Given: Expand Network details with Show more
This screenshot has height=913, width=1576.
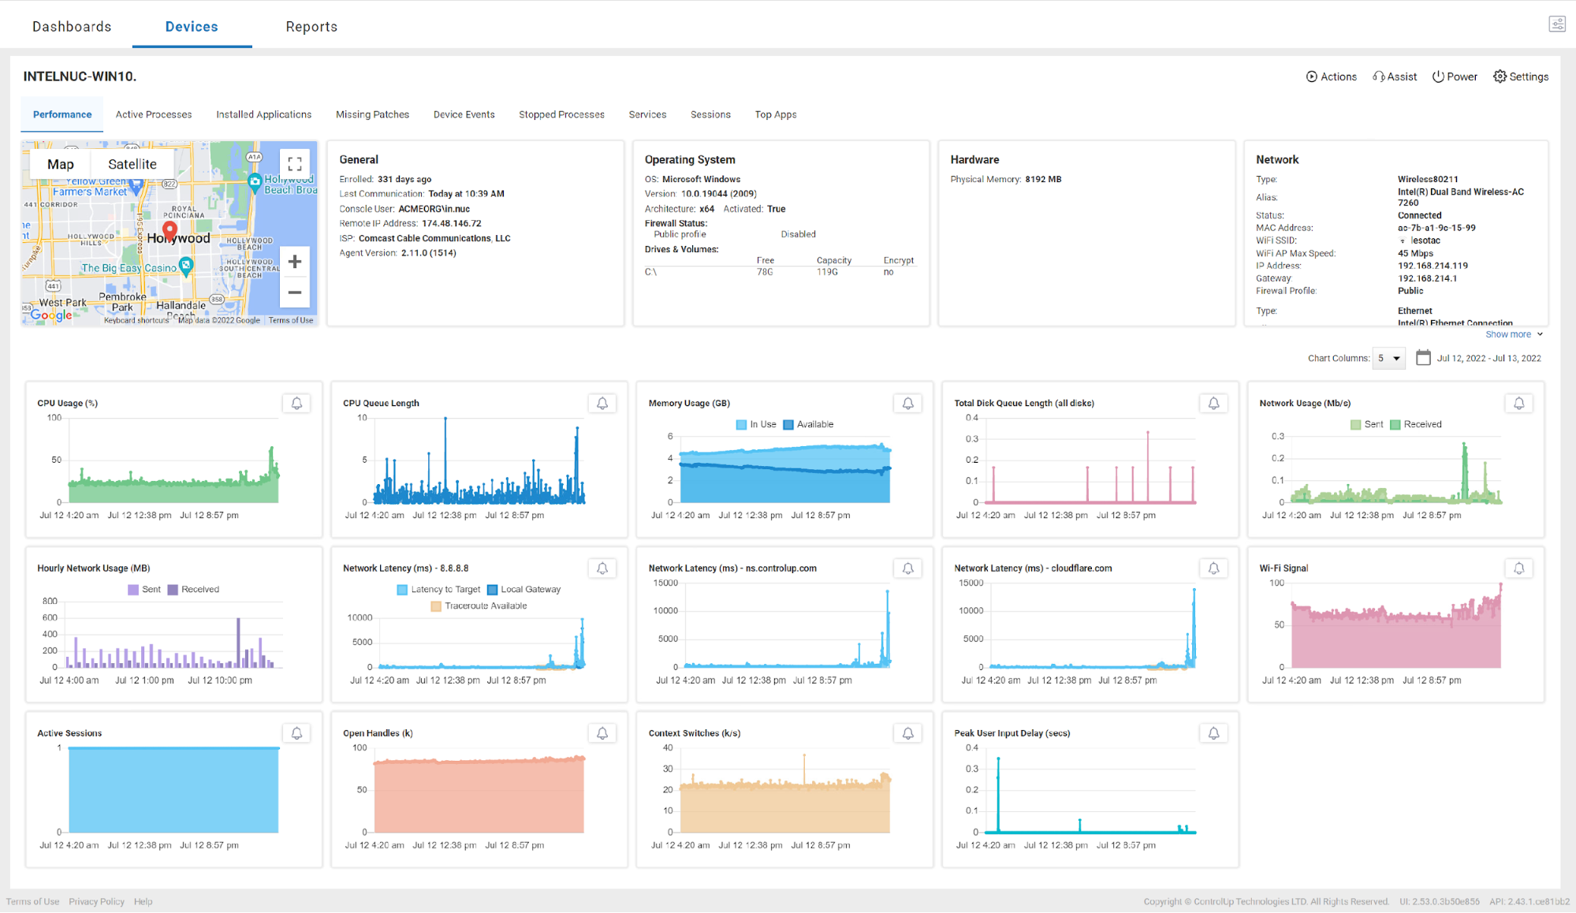Looking at the screenshot, I should [x=1514, y=334].
